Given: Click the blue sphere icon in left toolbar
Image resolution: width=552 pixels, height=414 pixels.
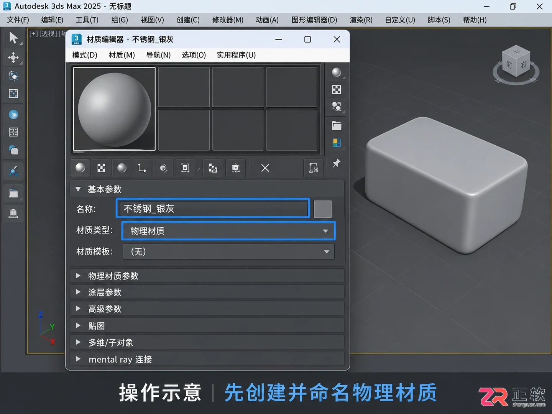Looking at the screenshot, I should pyautogui.click(x=13, y=115).
